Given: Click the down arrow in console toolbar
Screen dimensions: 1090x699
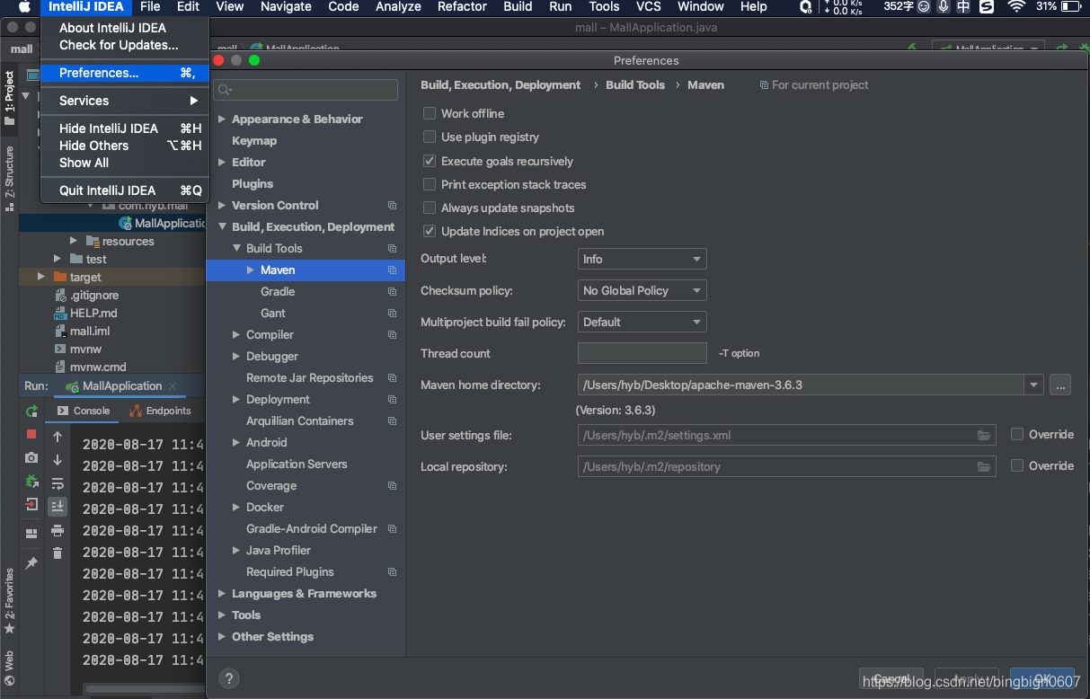Looking at the screenshot, I should [58, 460].
